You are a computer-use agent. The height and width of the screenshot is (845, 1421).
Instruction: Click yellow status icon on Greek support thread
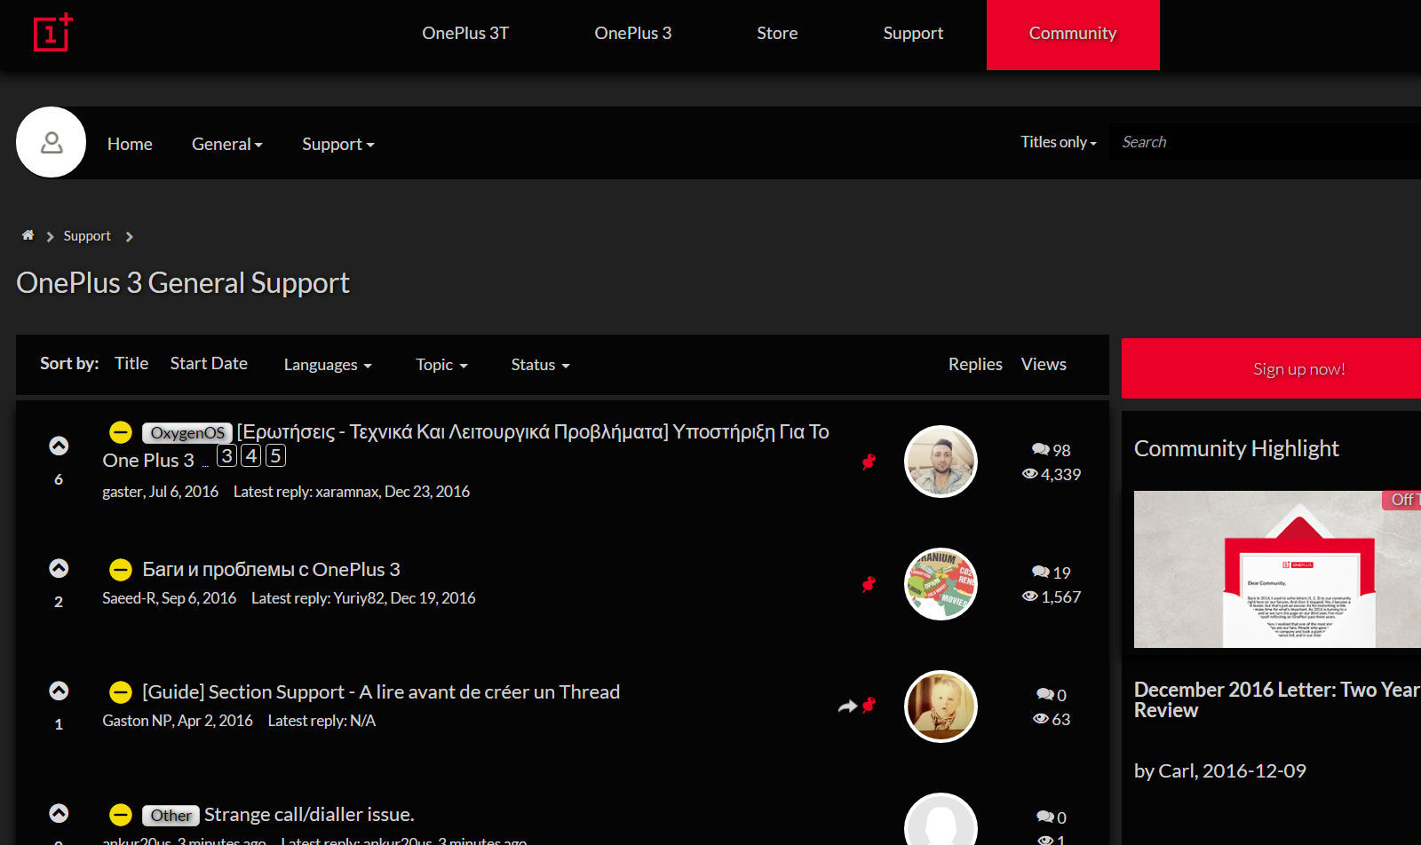point(121,432)
